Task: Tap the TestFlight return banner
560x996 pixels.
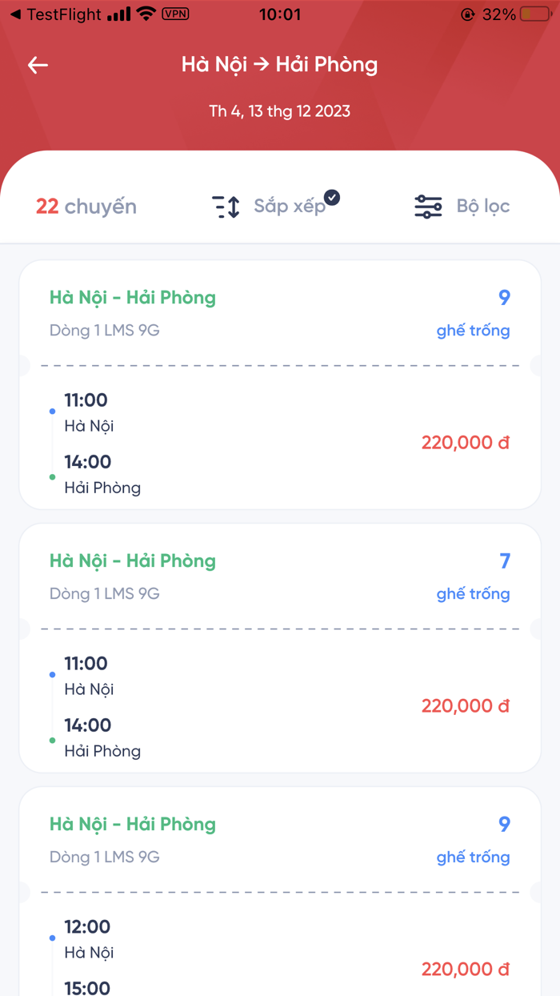Action: pos(56,14)
